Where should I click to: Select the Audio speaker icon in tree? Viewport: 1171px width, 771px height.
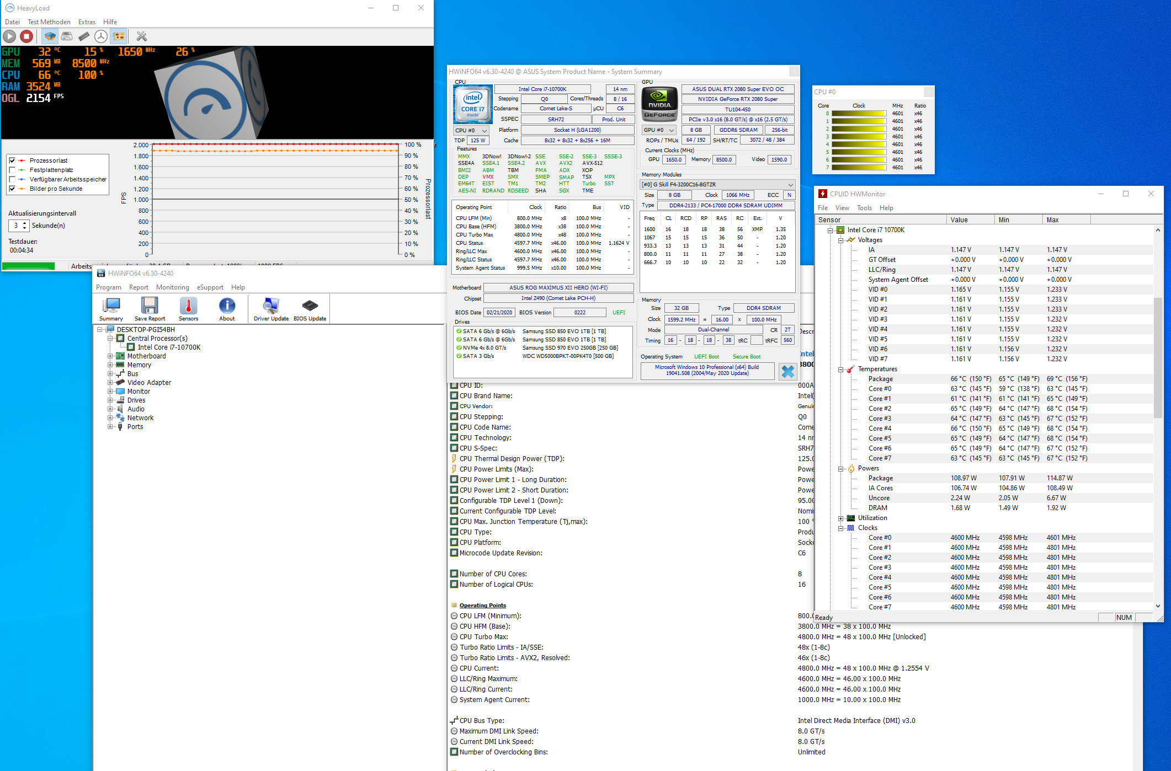click(x=120, y=409)
